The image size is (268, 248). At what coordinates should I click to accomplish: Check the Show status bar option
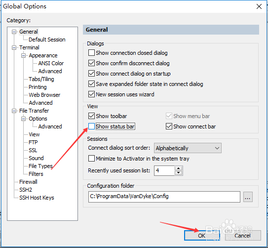click(x=91, y=126)
